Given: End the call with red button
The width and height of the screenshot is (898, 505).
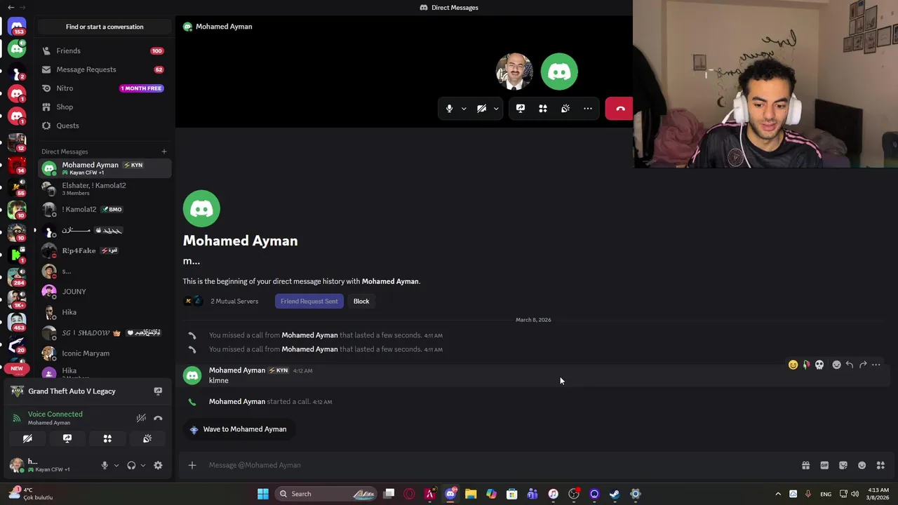Looking at the screenshot, I should point(619,109).
